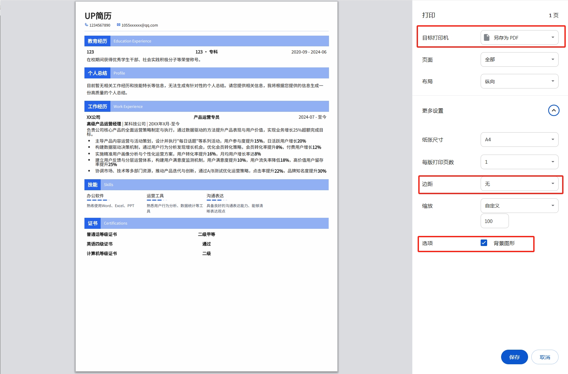Click the scale value input field showing 100

pyautogui.click(x=494, y=221)
